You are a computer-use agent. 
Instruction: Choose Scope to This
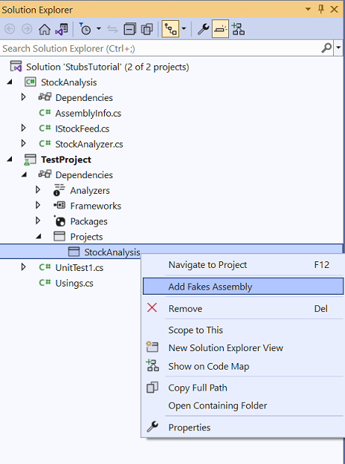tap(243, 330)
